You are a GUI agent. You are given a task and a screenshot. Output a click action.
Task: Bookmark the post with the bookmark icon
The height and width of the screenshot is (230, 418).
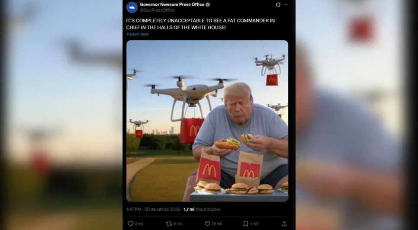tap(246, 224)
